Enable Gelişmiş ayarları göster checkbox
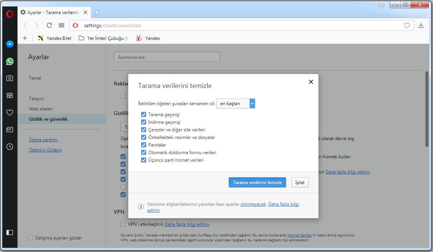This screenshot has height=252, width=433. click(x=31, y=238)
